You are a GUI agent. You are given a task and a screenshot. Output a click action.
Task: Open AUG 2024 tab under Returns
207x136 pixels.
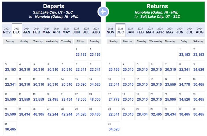[x=200, y=30]
